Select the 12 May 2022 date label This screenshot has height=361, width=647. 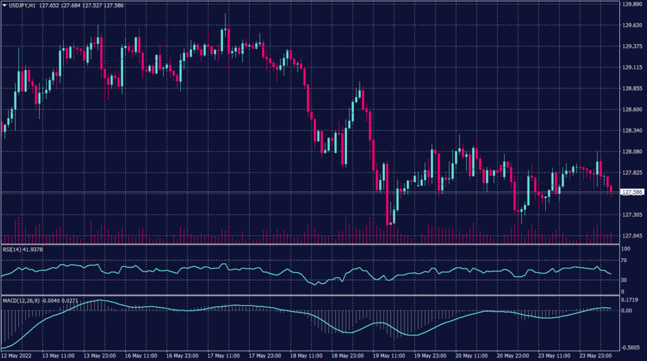coord(18,355)
